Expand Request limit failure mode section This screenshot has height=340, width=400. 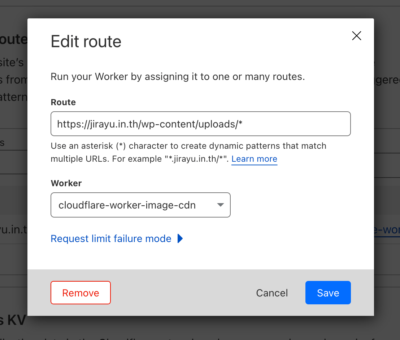pos(111,238)
